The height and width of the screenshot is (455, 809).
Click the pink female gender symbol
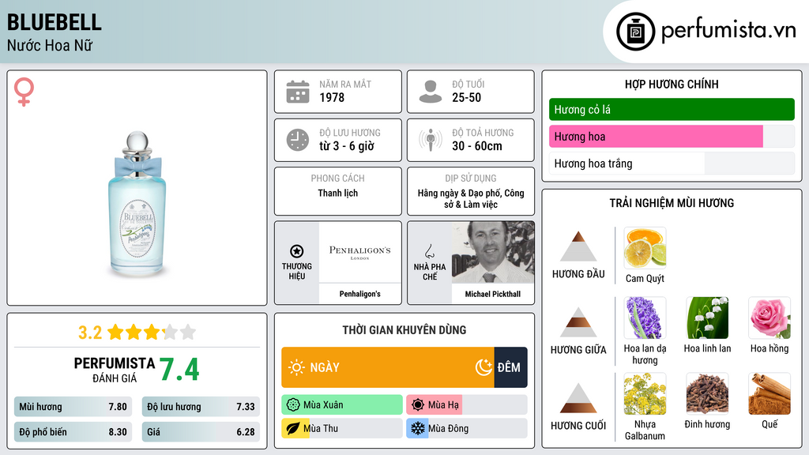tap(24, 92)
